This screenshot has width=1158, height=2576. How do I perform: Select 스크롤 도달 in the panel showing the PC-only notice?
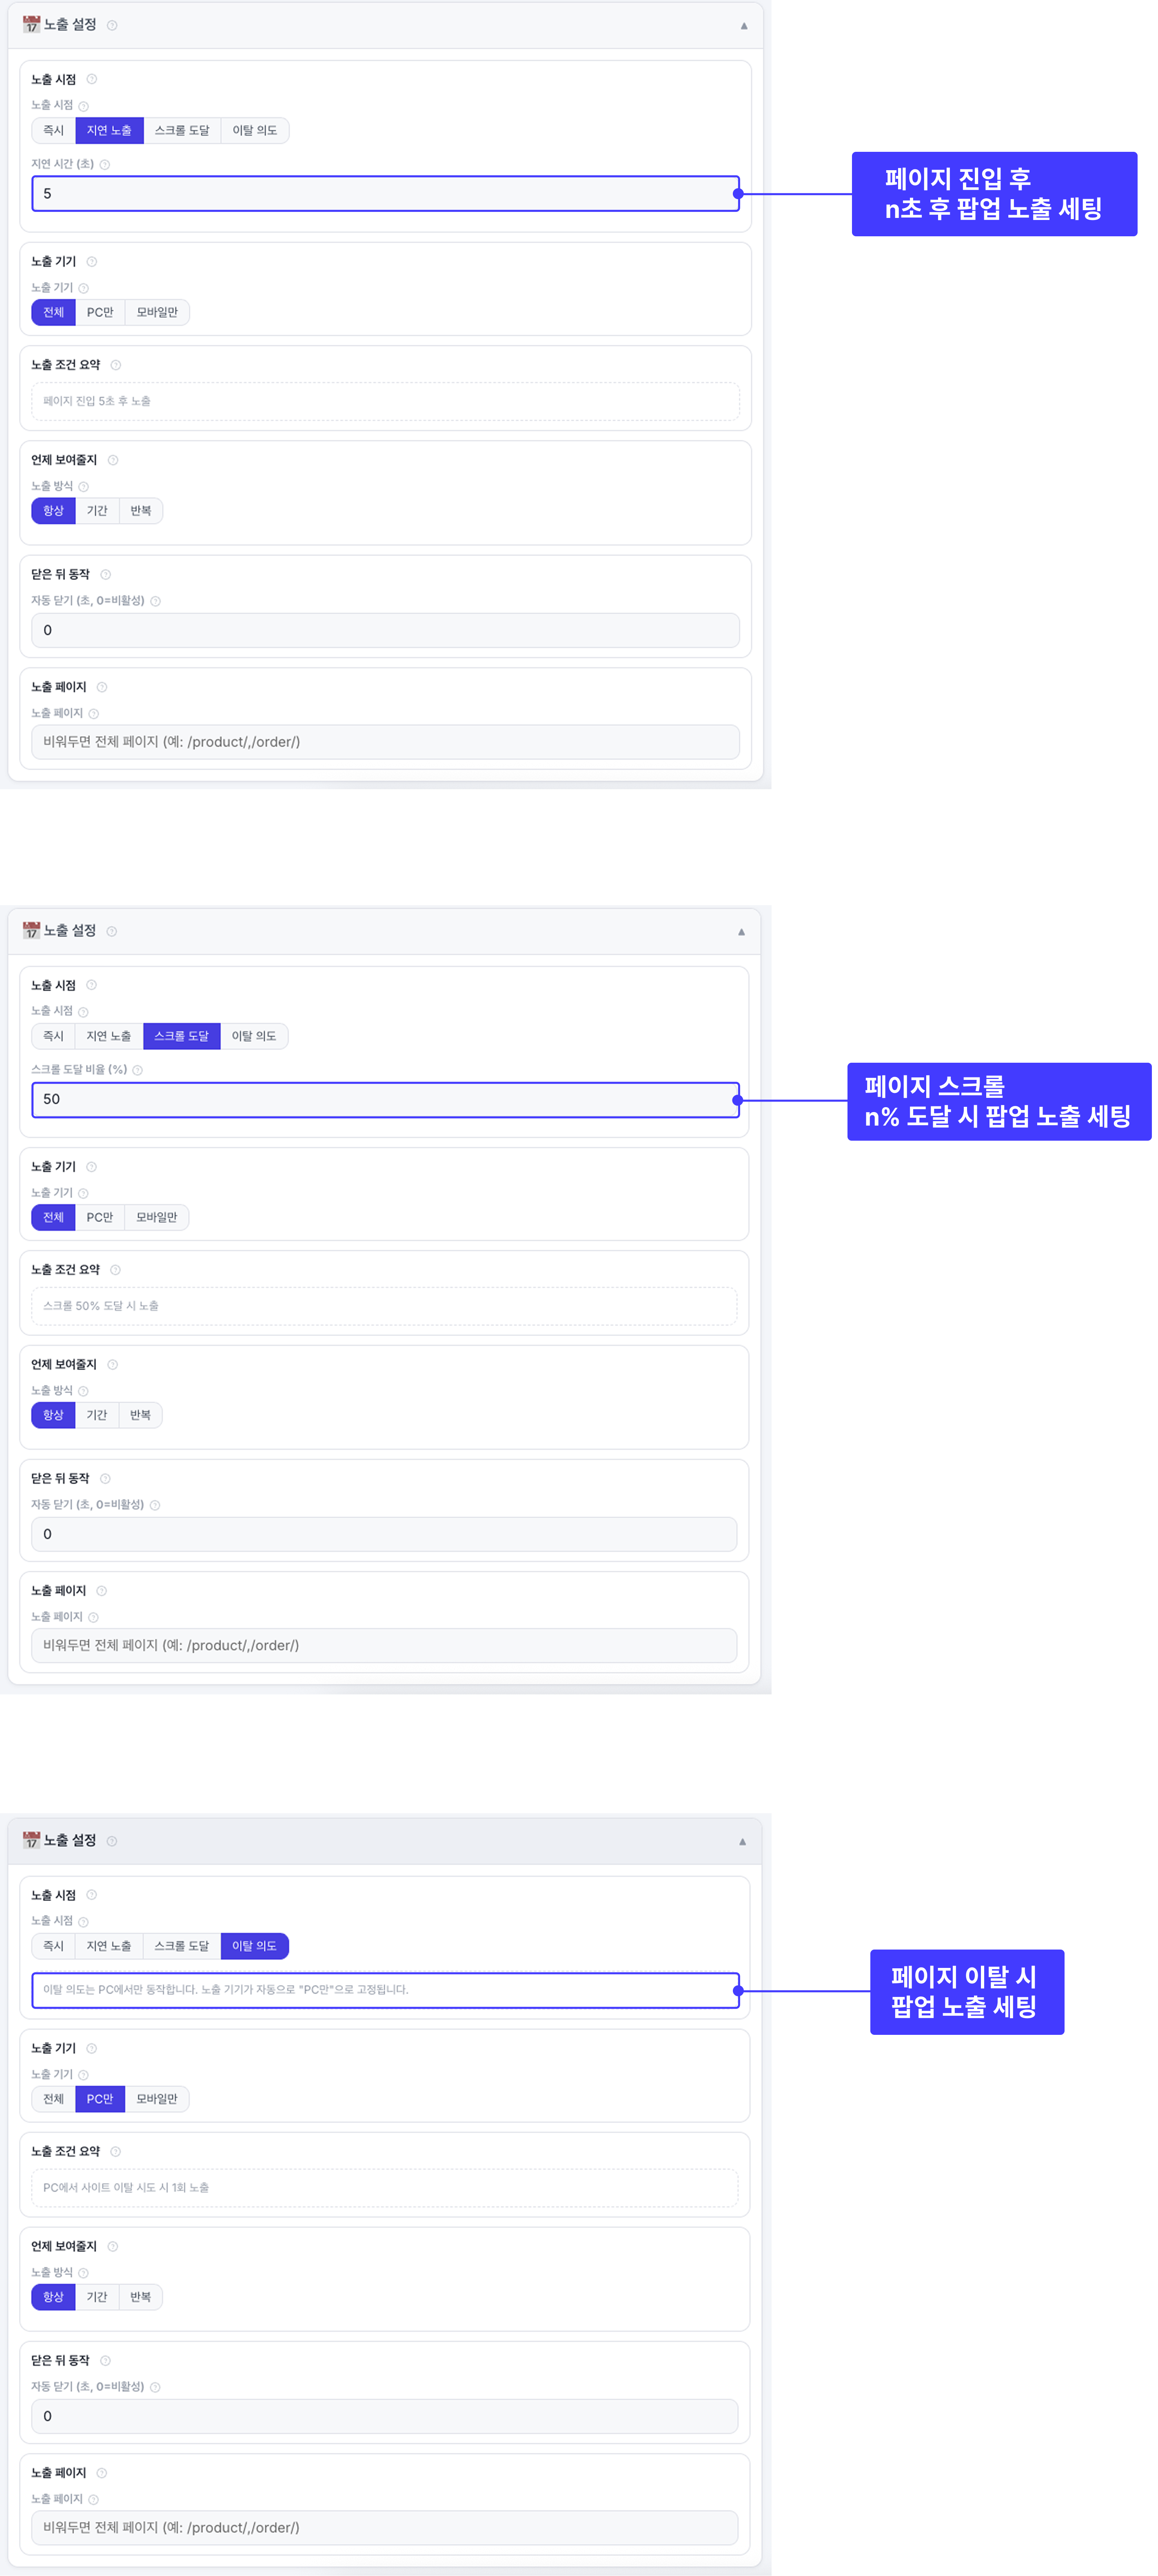(182, 1946)
